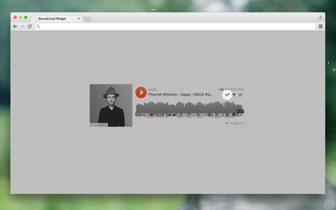This screenshot has height=210, width=336.
Task: Click the browser forward arrow
Action: 23,26
